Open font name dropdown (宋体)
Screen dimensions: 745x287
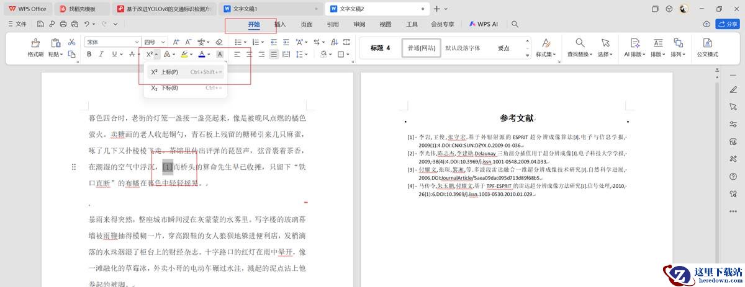coord(137,42)
